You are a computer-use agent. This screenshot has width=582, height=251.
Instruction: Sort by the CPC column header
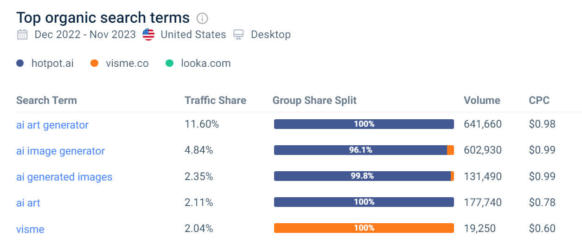pos(539,100)
